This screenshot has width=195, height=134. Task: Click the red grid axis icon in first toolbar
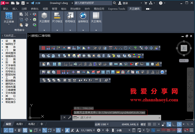pyautogui.click(x=43, y=48)
